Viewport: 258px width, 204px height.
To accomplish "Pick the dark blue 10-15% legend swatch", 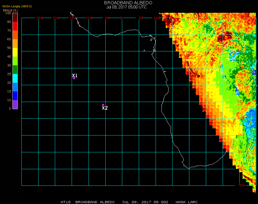I will (x=15, y=95).
